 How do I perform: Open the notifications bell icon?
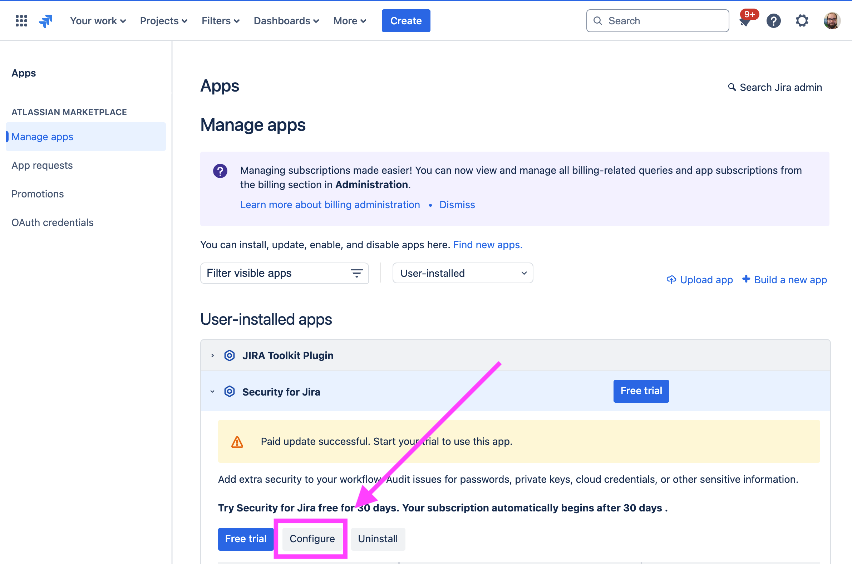pyautogui.click(x=745, y=21)
